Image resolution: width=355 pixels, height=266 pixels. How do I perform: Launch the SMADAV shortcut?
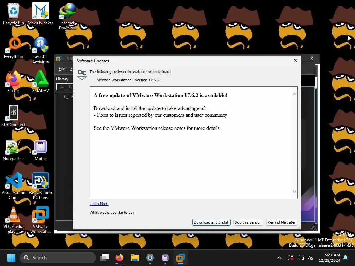click(x=40, y=82)
